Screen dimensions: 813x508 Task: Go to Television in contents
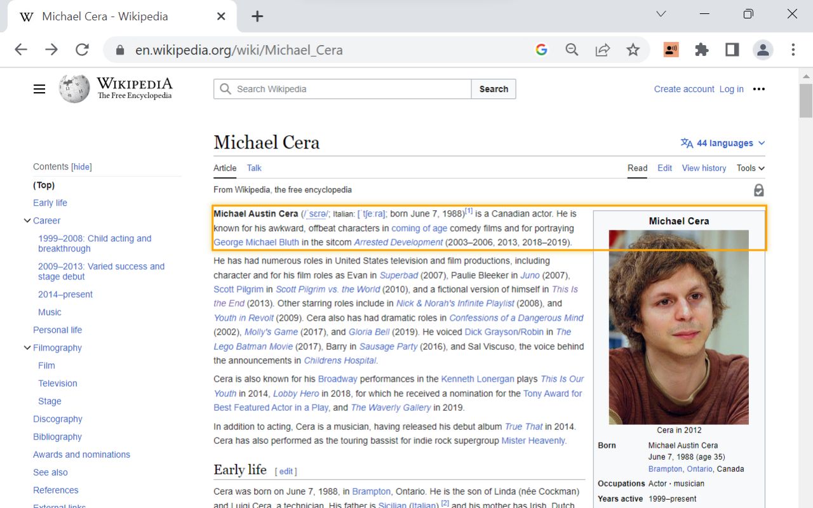click(x=57, y=384)
